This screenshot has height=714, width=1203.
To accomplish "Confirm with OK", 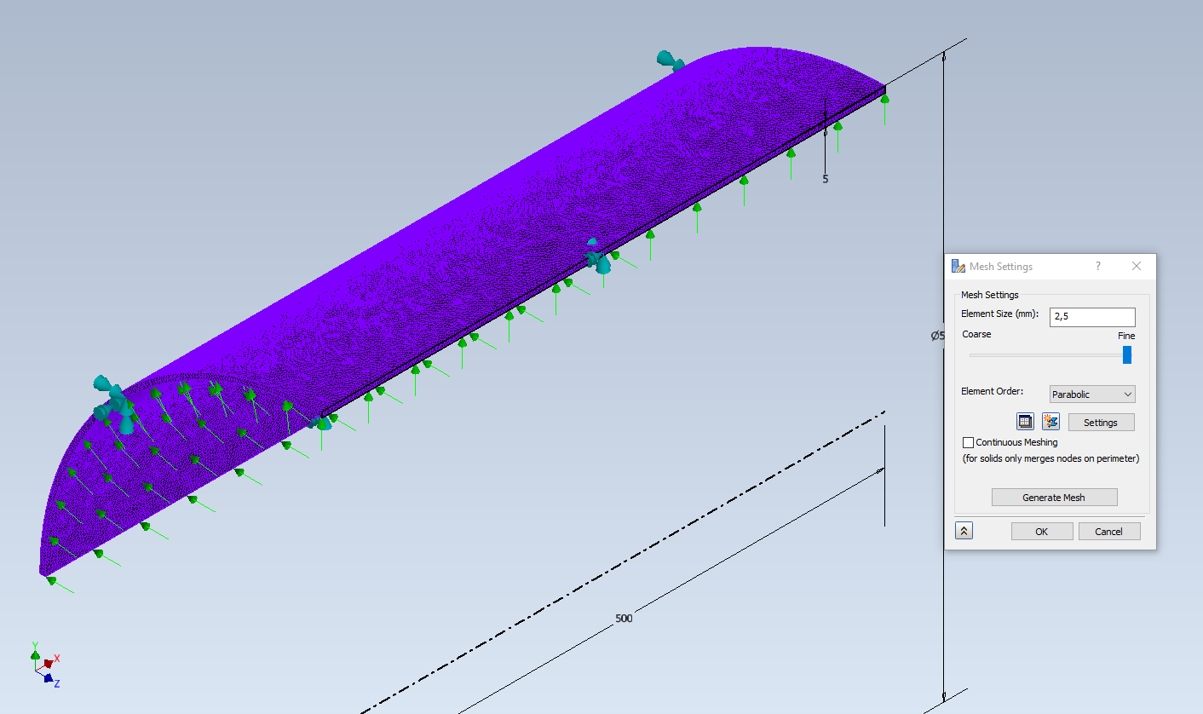I will [1041, 531].
